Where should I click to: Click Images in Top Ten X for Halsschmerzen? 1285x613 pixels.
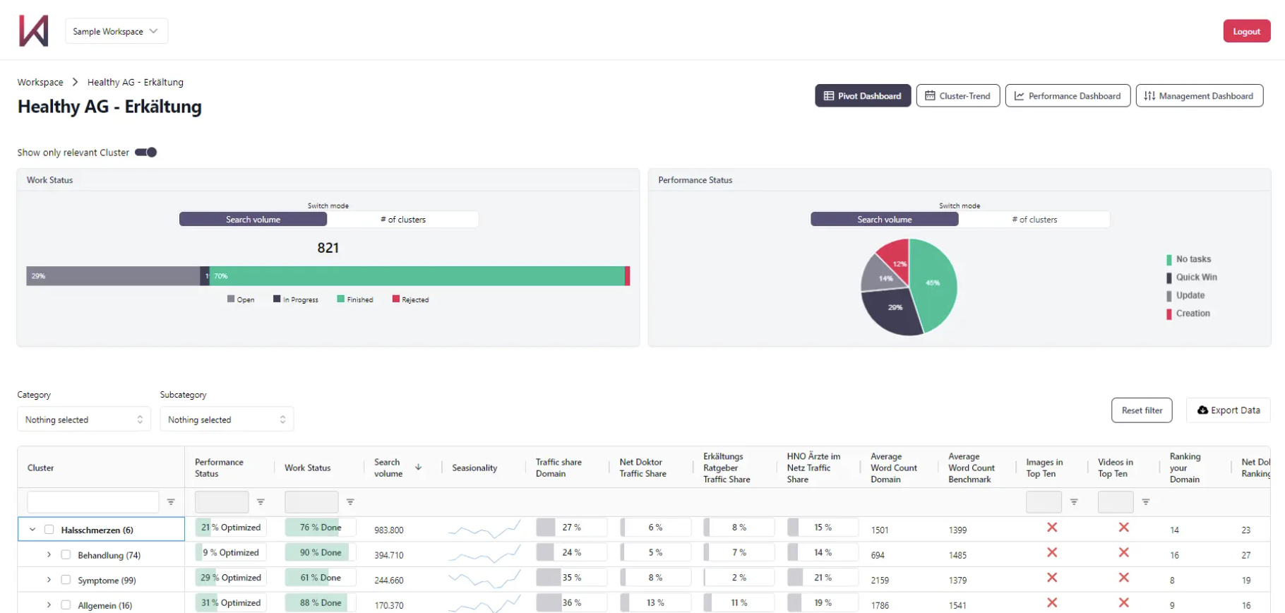(1052, 528)
